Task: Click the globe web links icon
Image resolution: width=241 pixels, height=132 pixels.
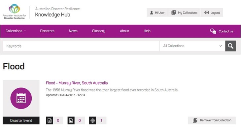Action: (x=93, y=120)
